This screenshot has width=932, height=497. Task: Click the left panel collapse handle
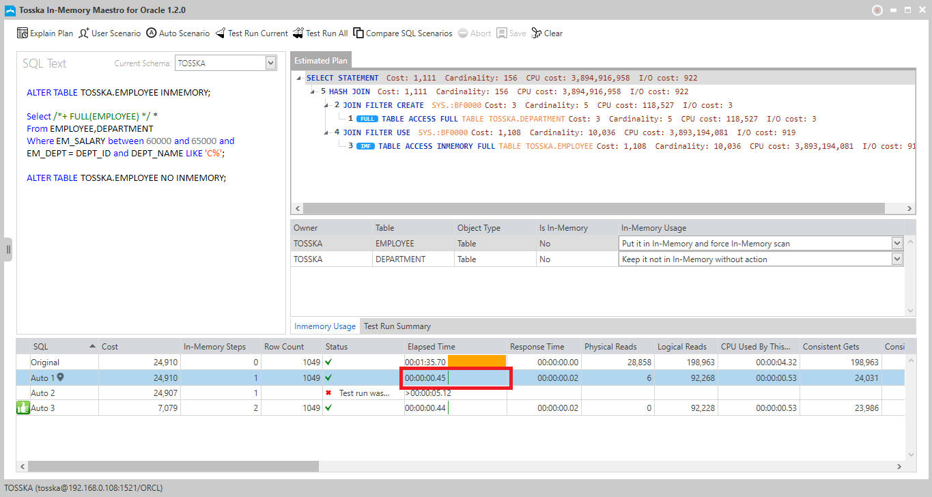point(8,249)
